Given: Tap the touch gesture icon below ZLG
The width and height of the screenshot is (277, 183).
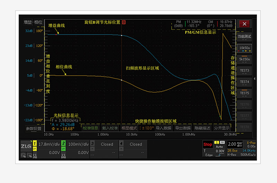Looking at the screenshot, I should (x=23, y=155).
